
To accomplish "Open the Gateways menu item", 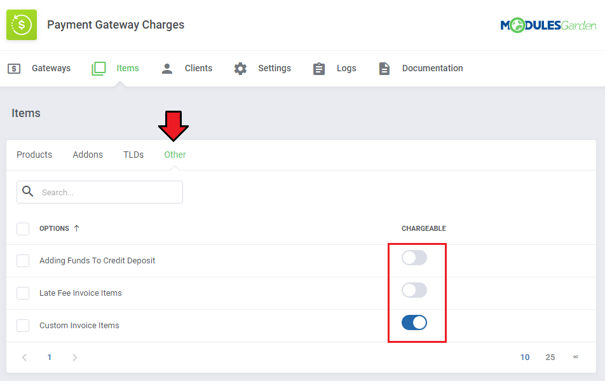I will (x=51, y=68).
